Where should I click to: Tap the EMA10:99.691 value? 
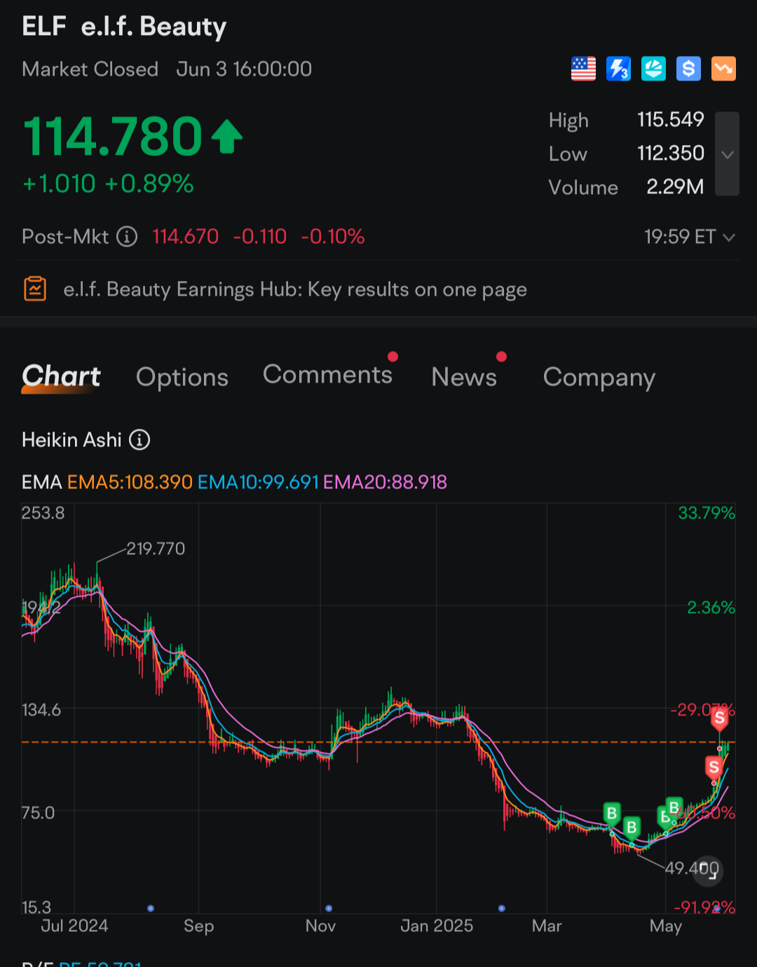[258, 482]
